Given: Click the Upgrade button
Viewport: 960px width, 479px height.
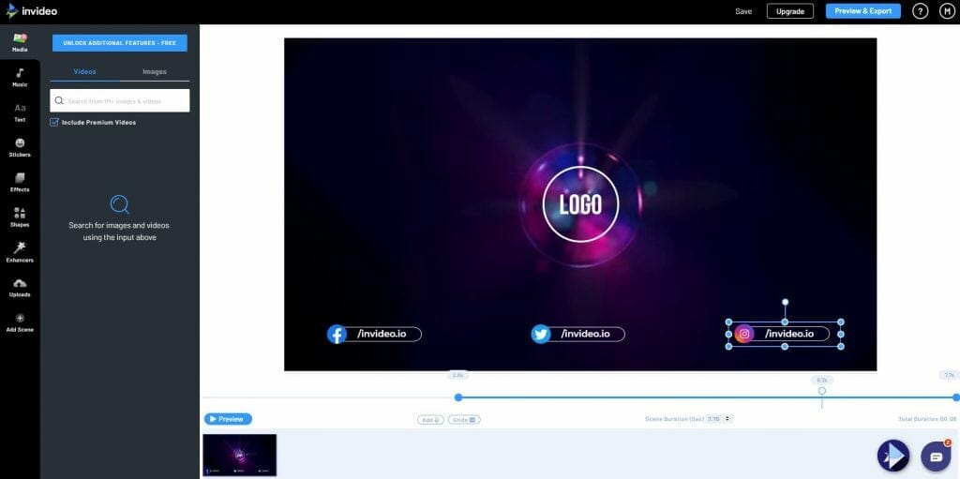Looking at the screenshot, I should [x=789, y=11].
